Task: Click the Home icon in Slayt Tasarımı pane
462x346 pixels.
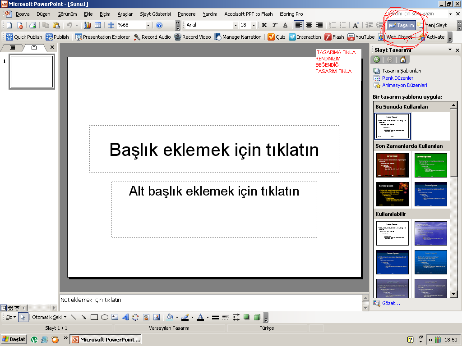Action: pyautogui.click(x=402, y=59)
